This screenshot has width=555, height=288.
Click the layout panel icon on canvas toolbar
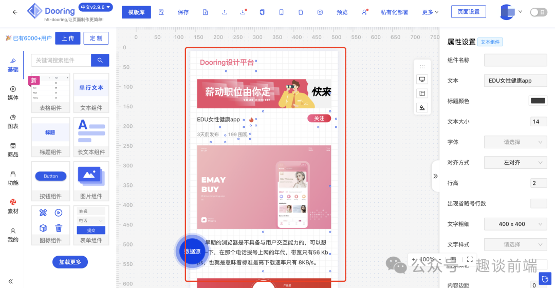pyautogui.click(x=422, y=93)
